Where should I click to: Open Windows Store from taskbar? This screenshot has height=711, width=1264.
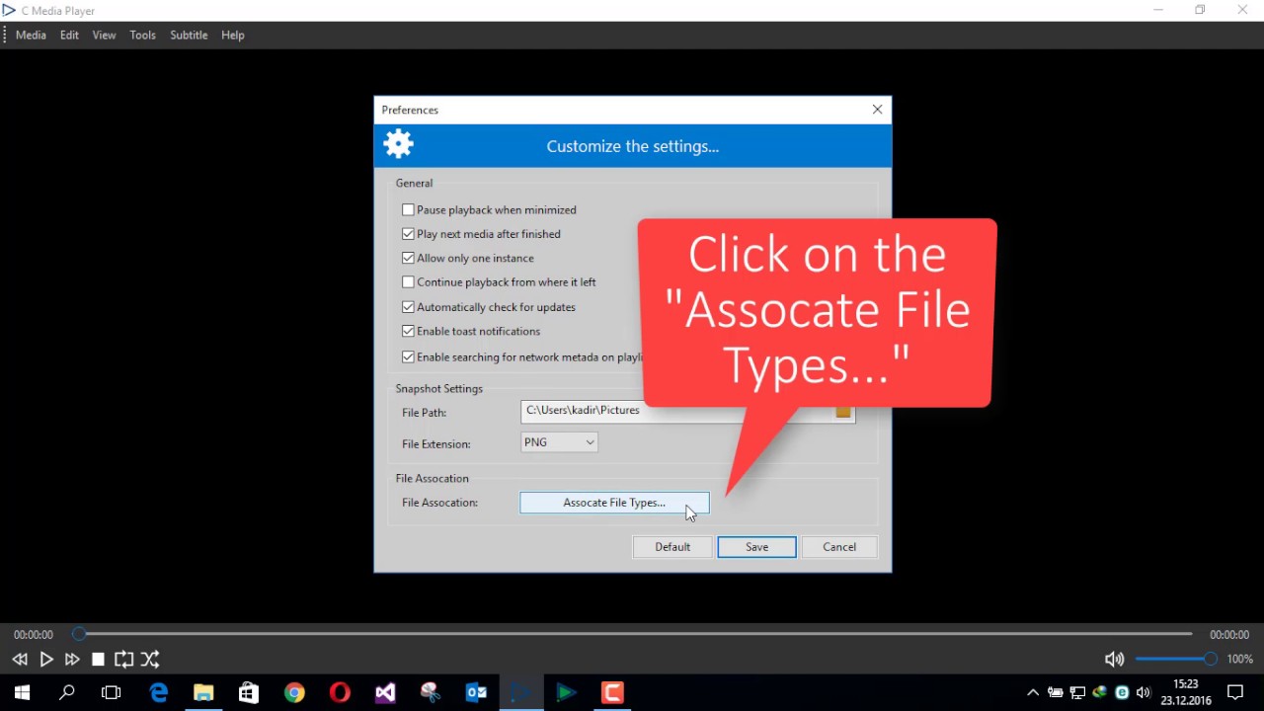click(249, 692)
